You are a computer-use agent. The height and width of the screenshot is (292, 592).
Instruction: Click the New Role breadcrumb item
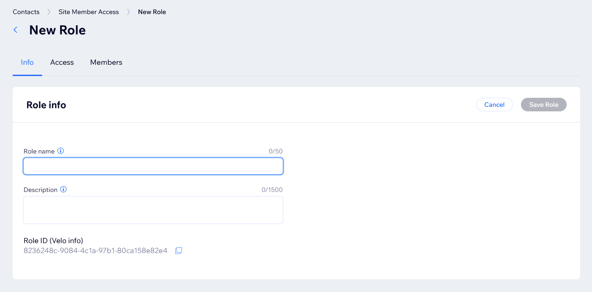point(152,12)
